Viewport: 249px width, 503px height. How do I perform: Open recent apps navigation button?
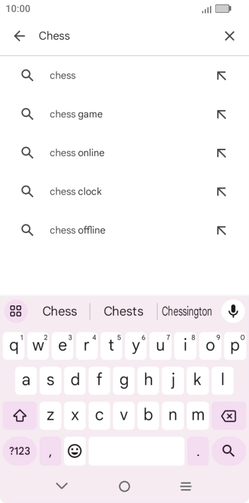[186, 486]
